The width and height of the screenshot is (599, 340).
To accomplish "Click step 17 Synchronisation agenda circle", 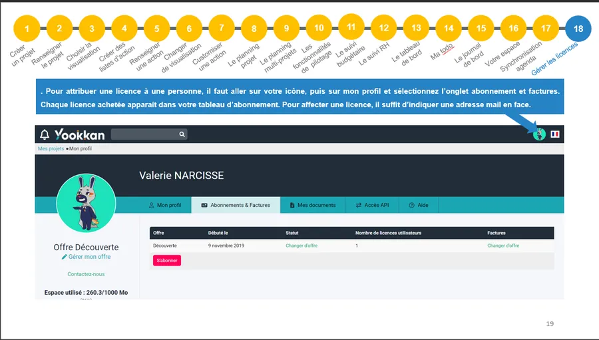I will click(x=546, y=28).
